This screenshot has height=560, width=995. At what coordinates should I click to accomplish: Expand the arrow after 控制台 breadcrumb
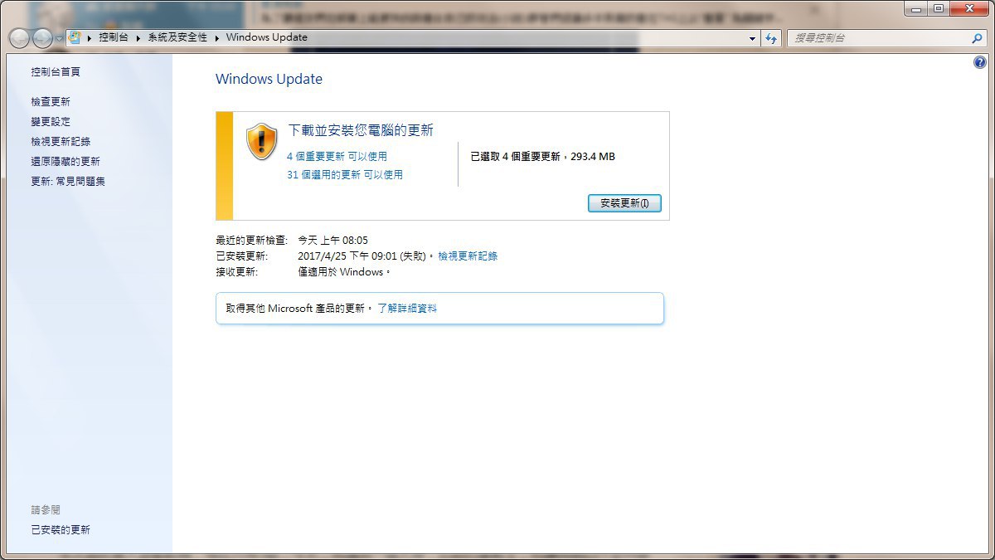point(138,37)
